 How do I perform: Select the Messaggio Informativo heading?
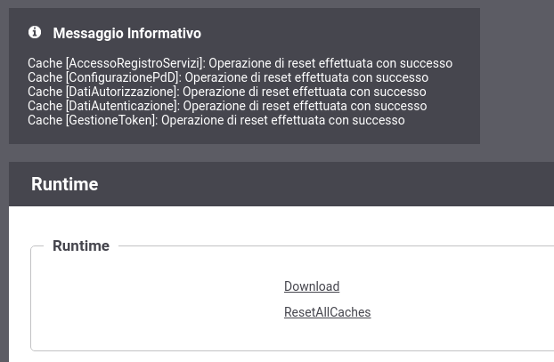[x=126, y=34]
